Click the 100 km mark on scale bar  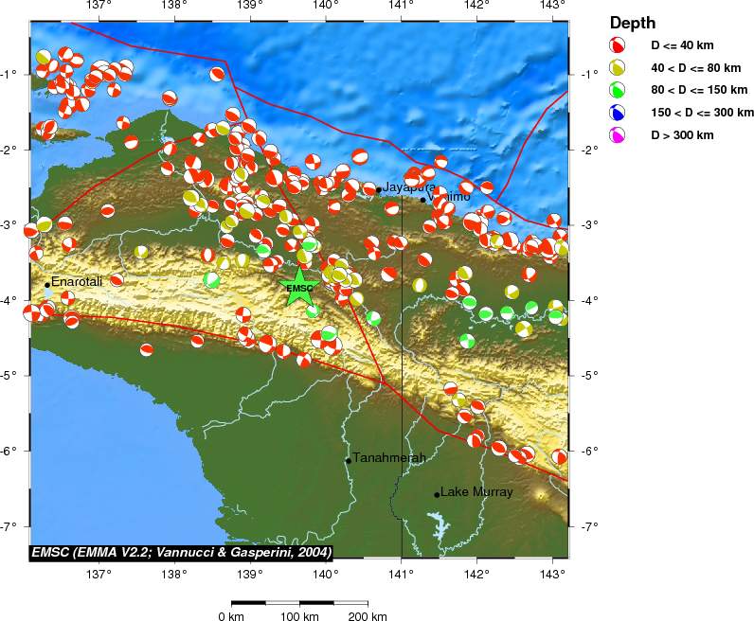(x=299, y=602)
